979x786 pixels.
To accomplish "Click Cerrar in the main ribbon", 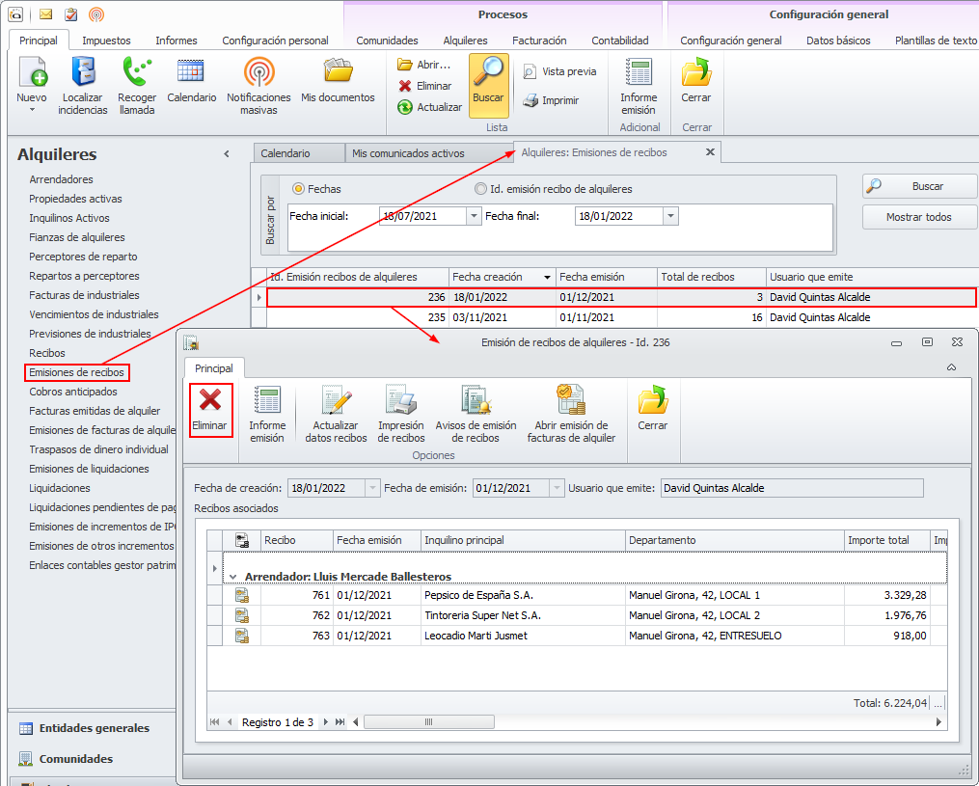I will [696, 80].
